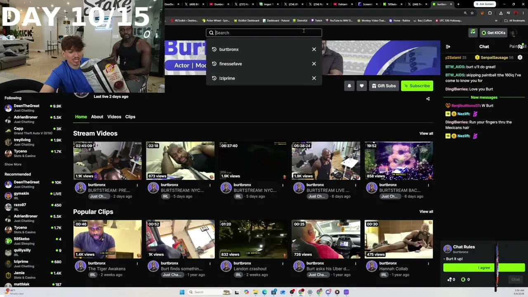Open options menu for 06:37:40 video card
This screenshot has width=528, height=297.
[283, 185]
